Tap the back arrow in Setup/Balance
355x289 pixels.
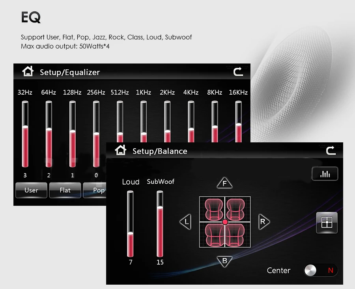click(331, 151)
